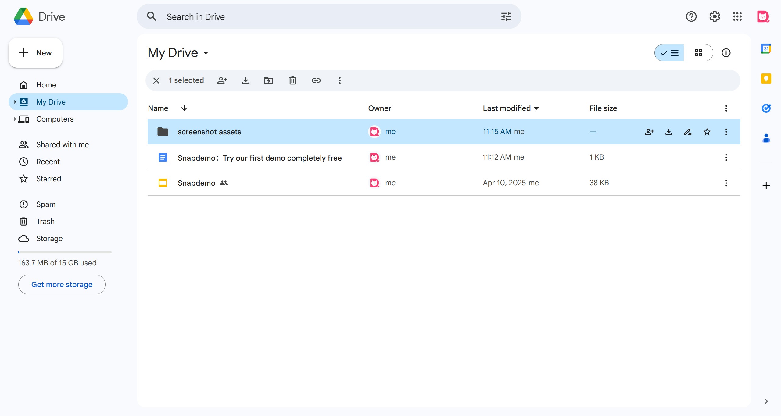
Task: Open more actions for the Try our first demo document
Action: (x=726, y=157)
